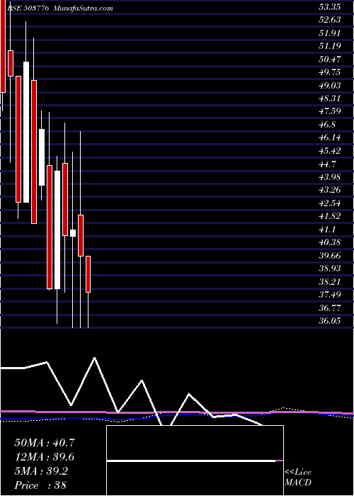Select the 43.26 price axis label
The height and width of the screenshot is (496, 354).
[x=330, y=190]
